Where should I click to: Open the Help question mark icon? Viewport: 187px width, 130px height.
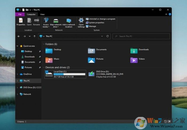(x=170, y=14)
